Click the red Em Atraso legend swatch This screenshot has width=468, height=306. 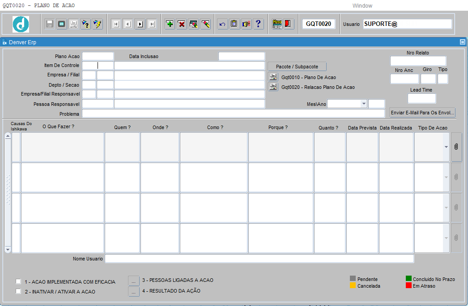click(408, 285)
